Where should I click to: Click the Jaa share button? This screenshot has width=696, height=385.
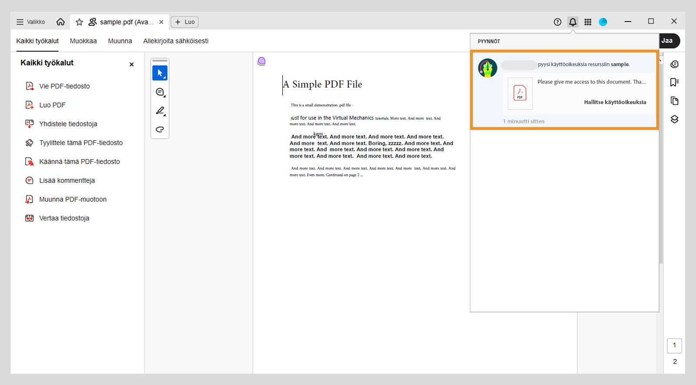pos(669,41)
